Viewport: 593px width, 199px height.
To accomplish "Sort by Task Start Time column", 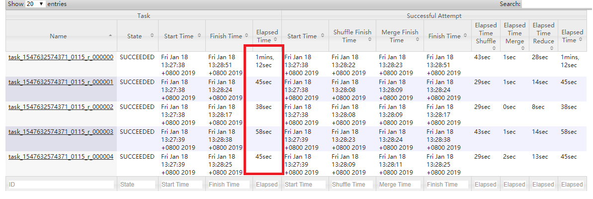I will click(182, 36).
